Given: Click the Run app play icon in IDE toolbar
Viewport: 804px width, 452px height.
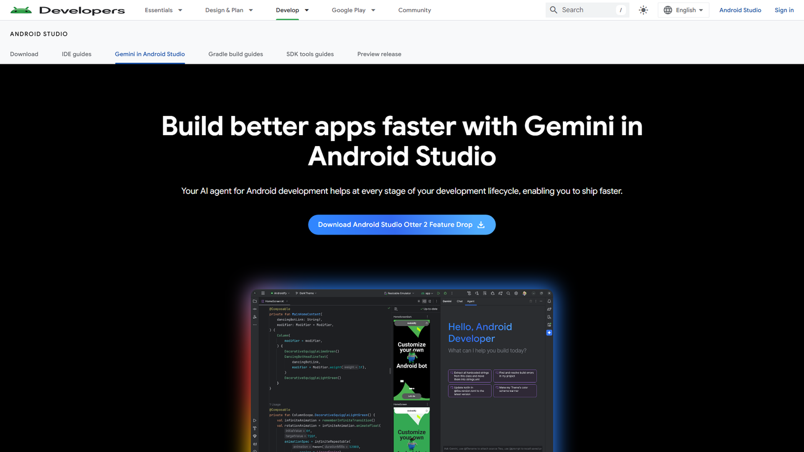Looking at the screenshot, I should 438,293.
